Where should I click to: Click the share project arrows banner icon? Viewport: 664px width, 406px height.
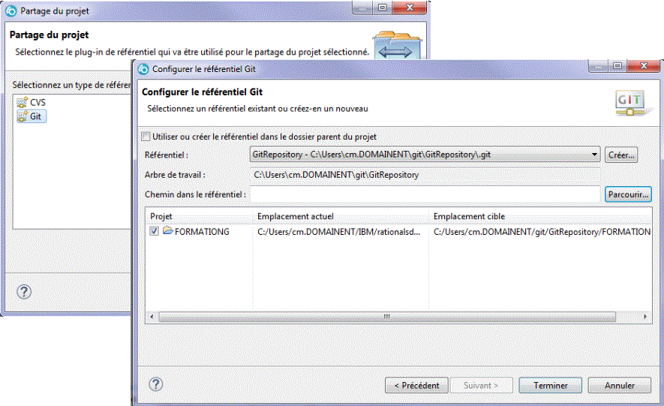click(396, 46)
